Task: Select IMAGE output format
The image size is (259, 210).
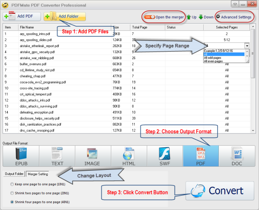Action: tap(93, 156)
